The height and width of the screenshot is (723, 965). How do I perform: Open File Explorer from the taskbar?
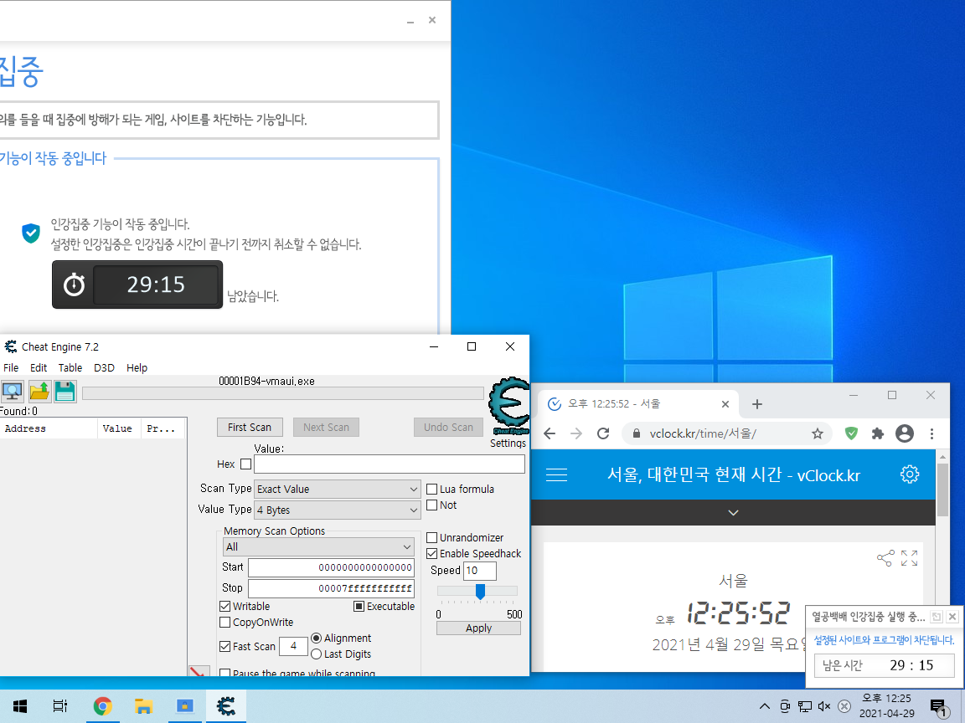point(143,706)
